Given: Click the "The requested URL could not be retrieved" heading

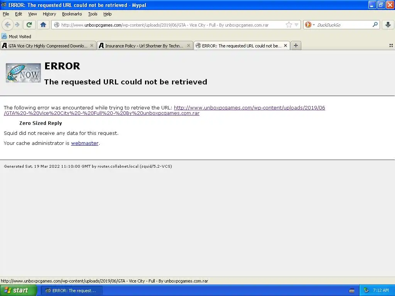Looking at the screenshot, I should pos(126,82).
